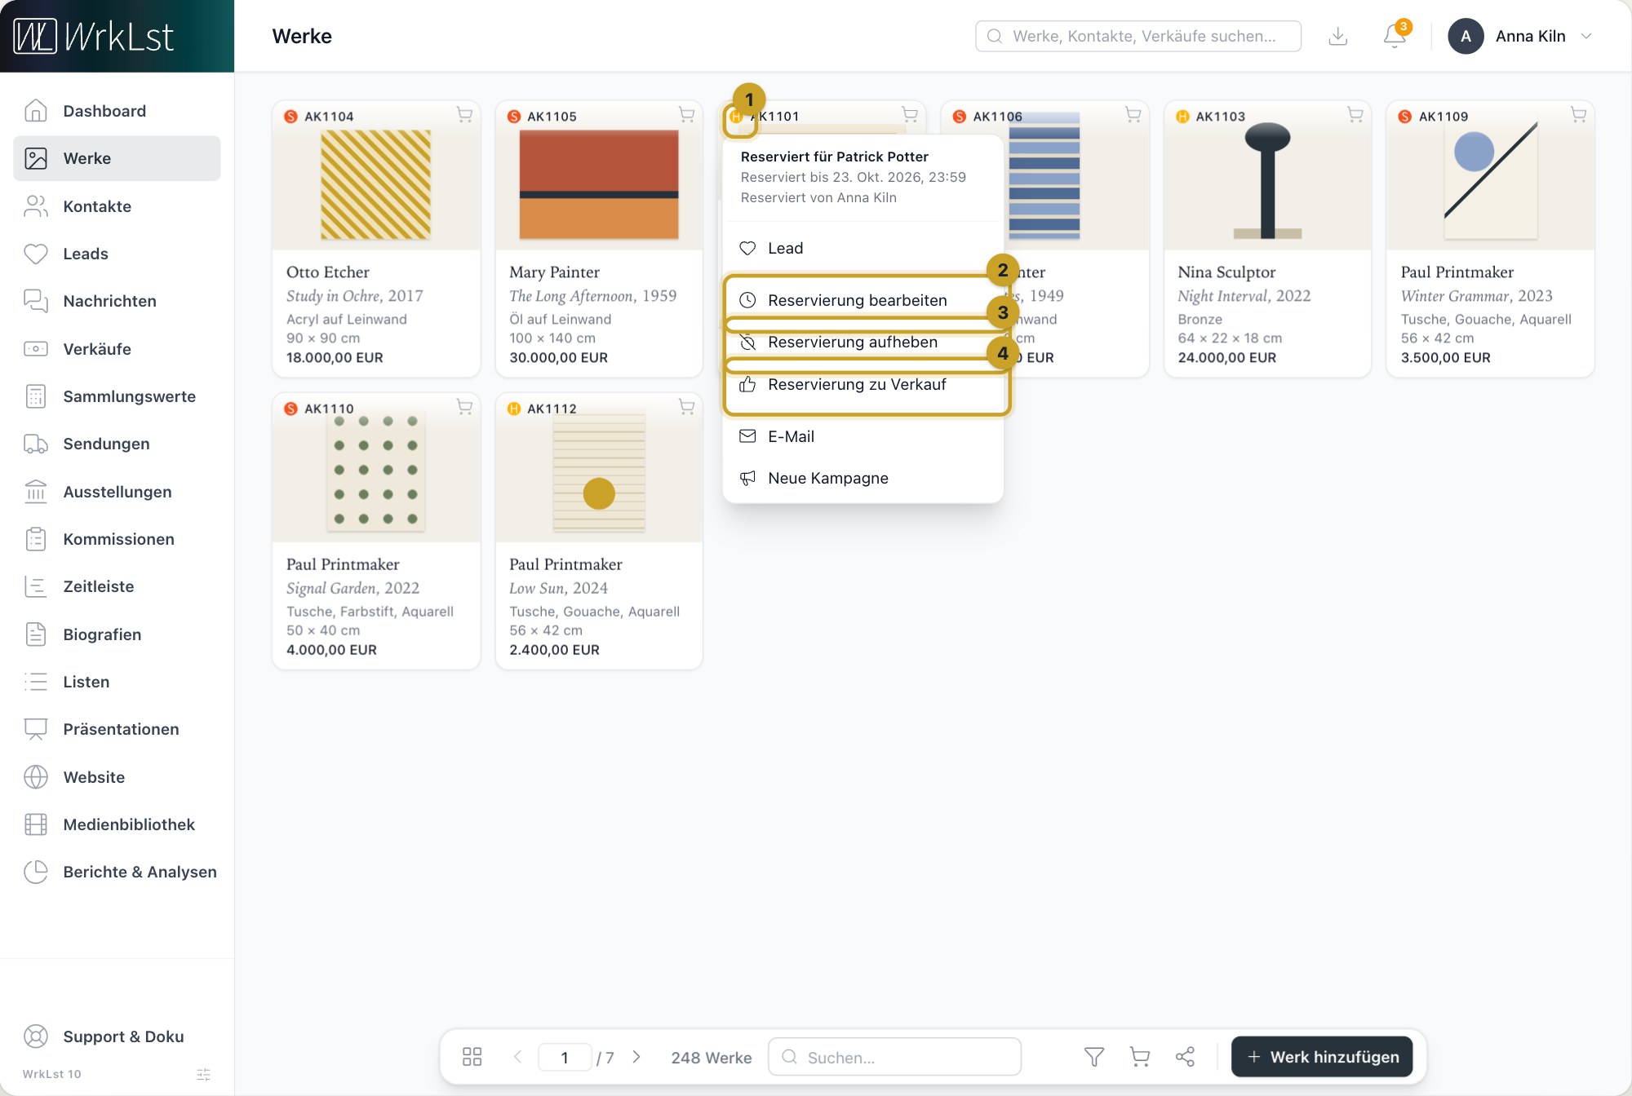Image resolution: width=1632 pixels, height=1096 pixels.
Task: Open notifications bell icon
Action: [1395, 37]
